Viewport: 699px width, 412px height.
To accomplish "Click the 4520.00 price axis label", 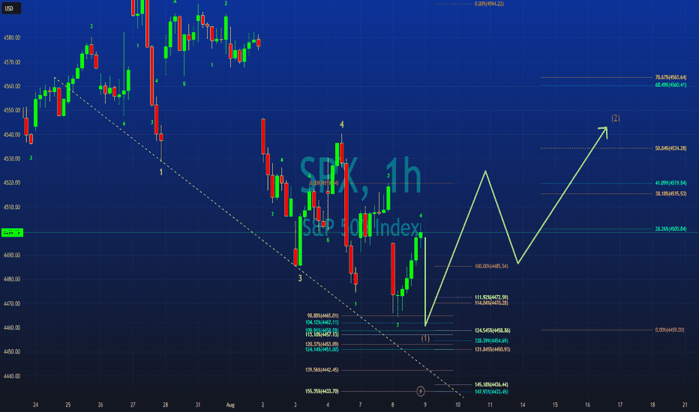I will pyautogui.click(x=11, y=183).
